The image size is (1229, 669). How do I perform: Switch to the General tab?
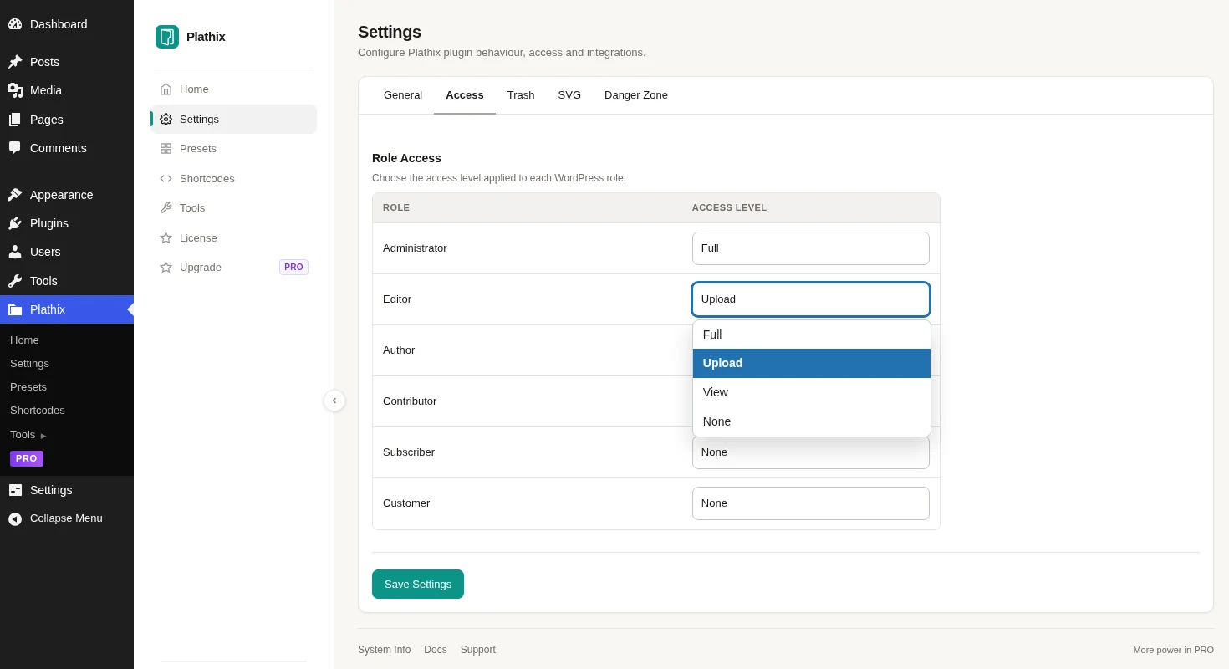tap(403, 95)
